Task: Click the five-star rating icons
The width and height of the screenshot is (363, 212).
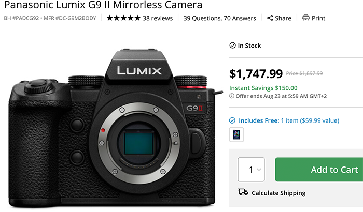Action: click(x=123, y=18)
